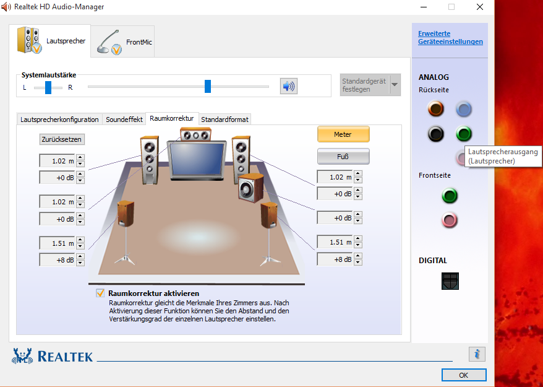
Task: Click the main system volume slider handle
Action: [x=207, y=86]
